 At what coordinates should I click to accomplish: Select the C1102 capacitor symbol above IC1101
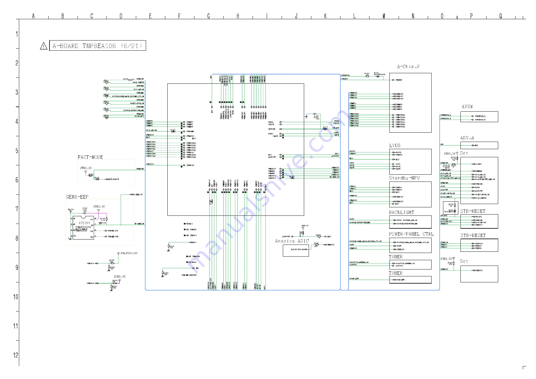coord(85,213)
